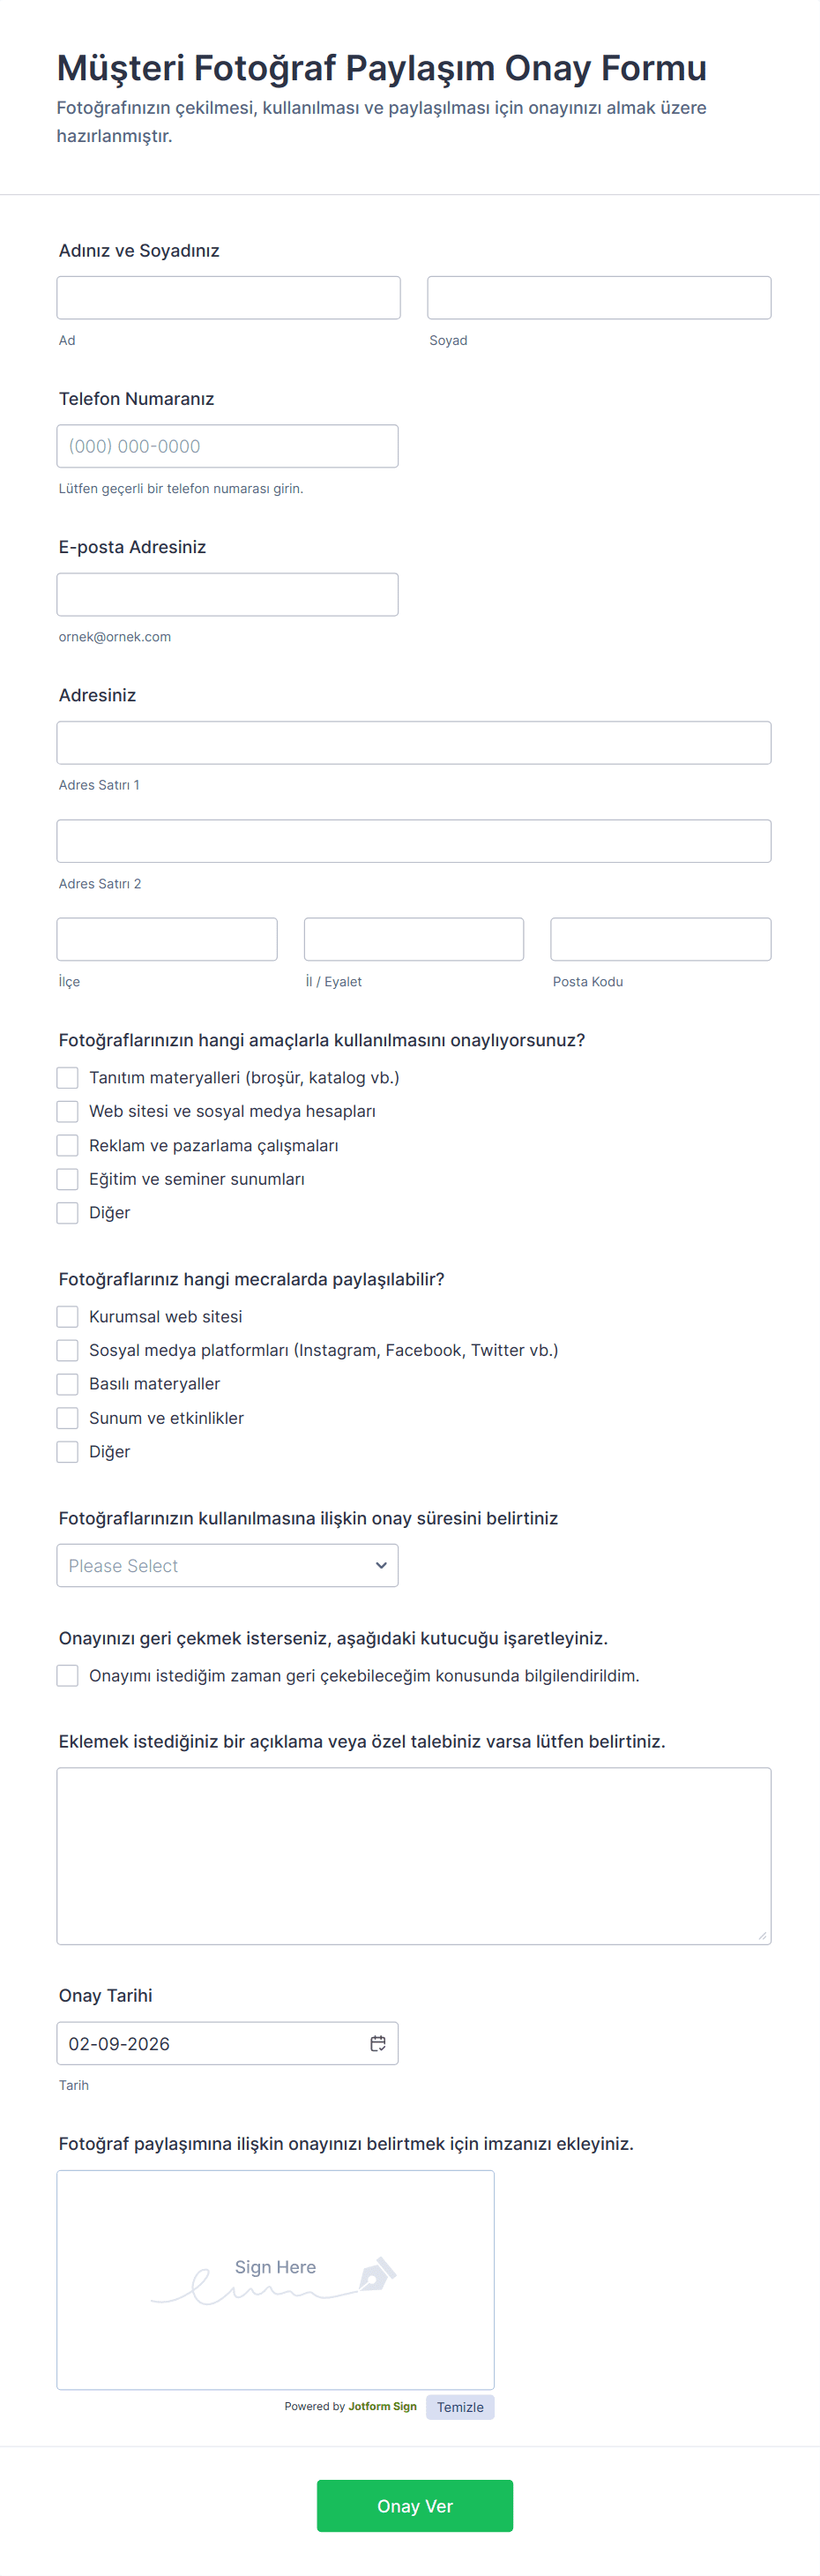Check Sunum ve etkinlikler option
This screenshot has width=820, height=2576.
67,1418
